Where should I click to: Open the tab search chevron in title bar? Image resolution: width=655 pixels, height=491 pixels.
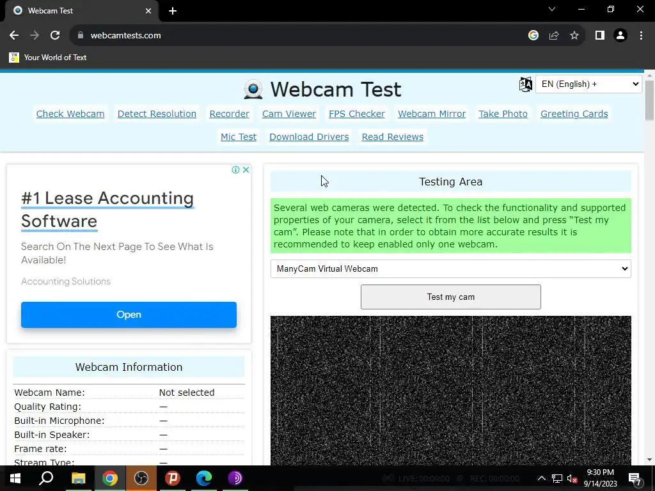click(x=552, y=9)
